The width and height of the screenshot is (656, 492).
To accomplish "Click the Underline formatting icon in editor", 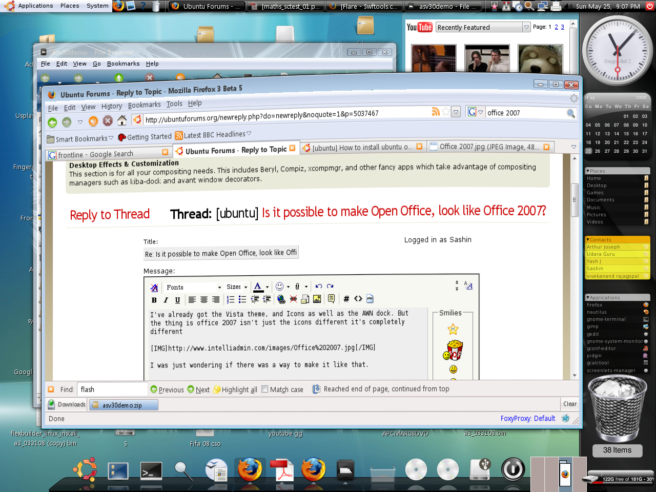I will (177, 300).
